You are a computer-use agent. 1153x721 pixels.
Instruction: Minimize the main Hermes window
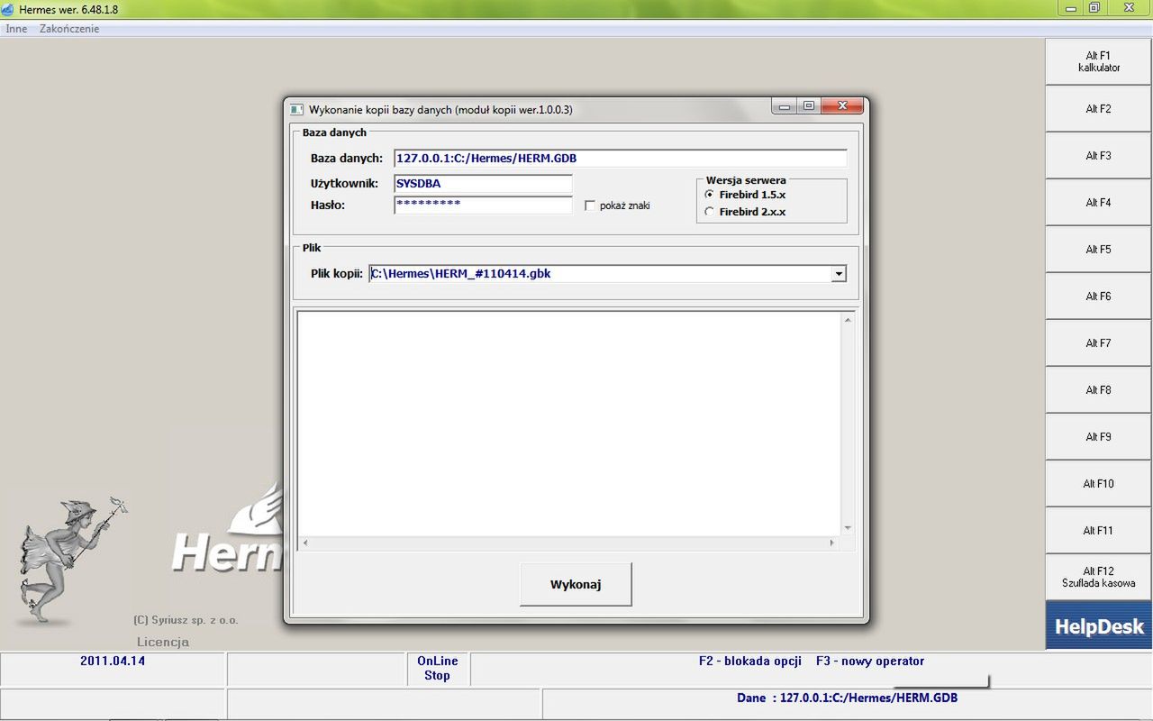coord(1071,8)
